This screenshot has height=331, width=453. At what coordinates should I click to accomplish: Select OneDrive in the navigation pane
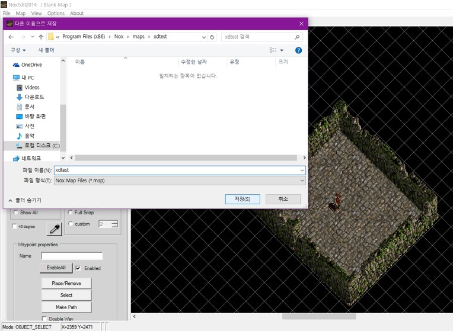[31, 65]
